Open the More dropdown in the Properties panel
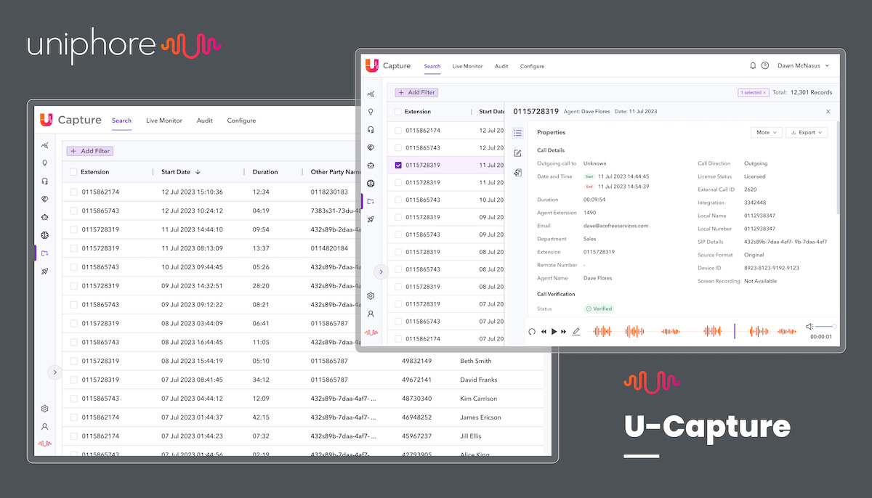Viewport: 872px width, 498px height. (766, 132)
